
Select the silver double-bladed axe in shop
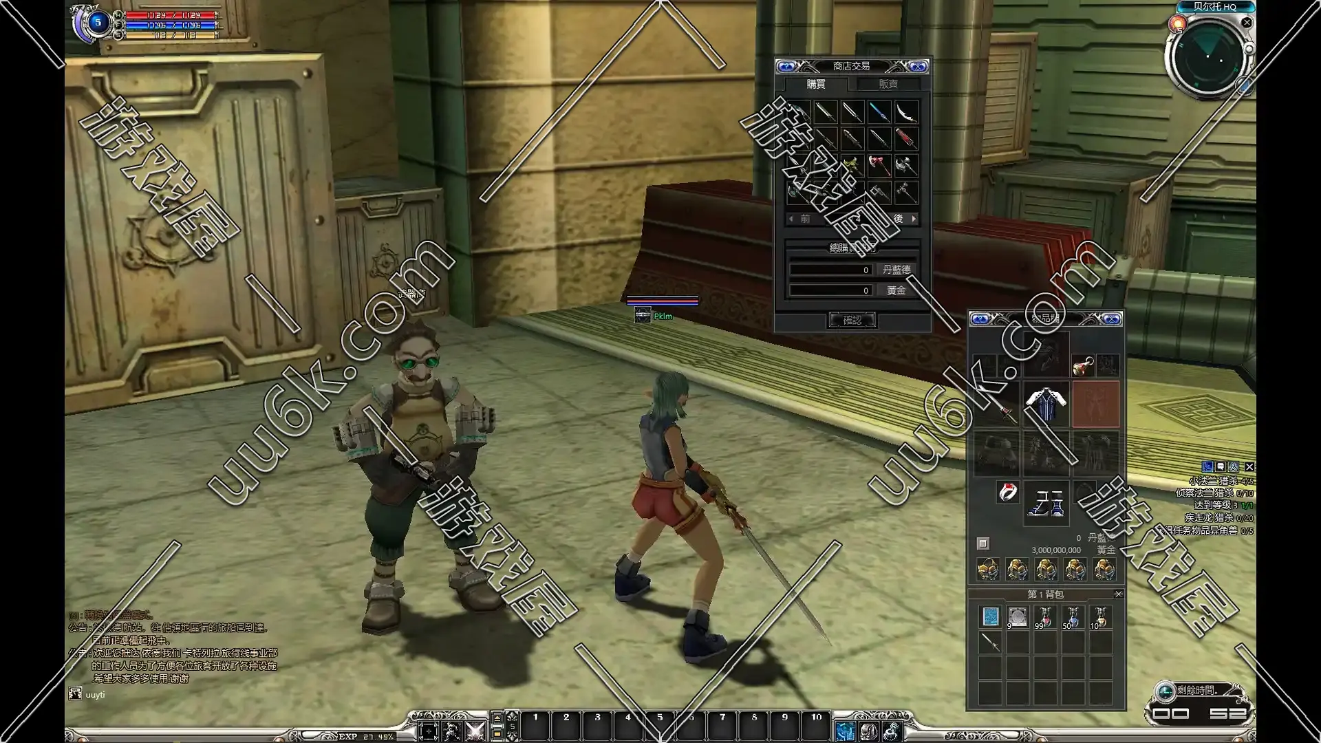tap(907, 165)
